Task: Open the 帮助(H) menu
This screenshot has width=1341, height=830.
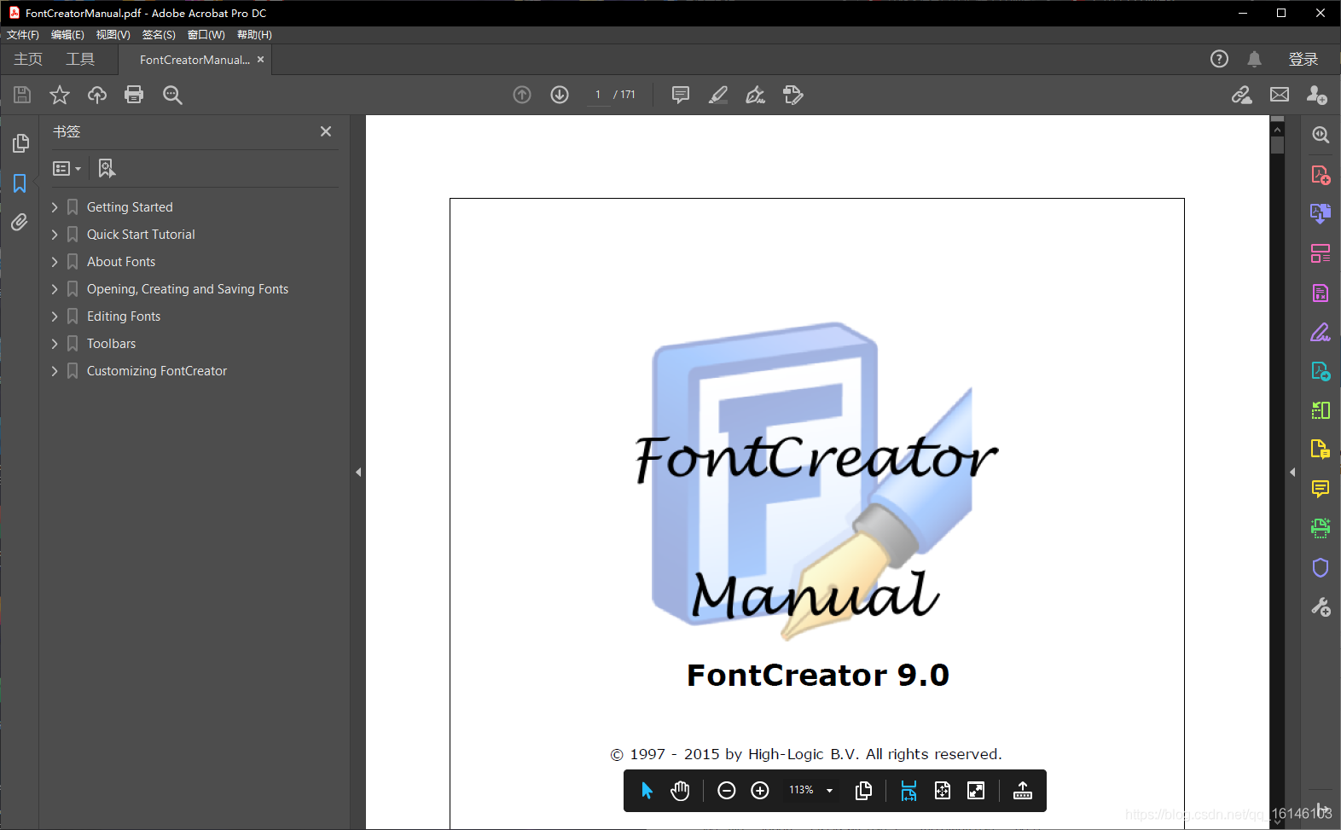Action: (254, 35)
